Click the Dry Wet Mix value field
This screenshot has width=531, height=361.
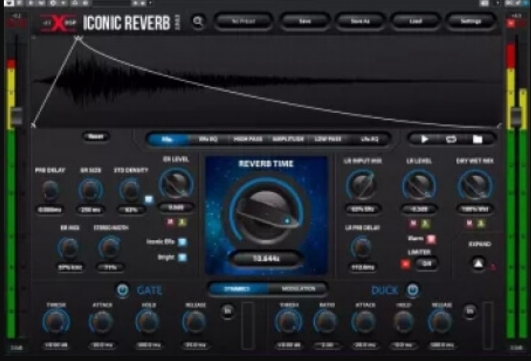click(x=474, y=209)
